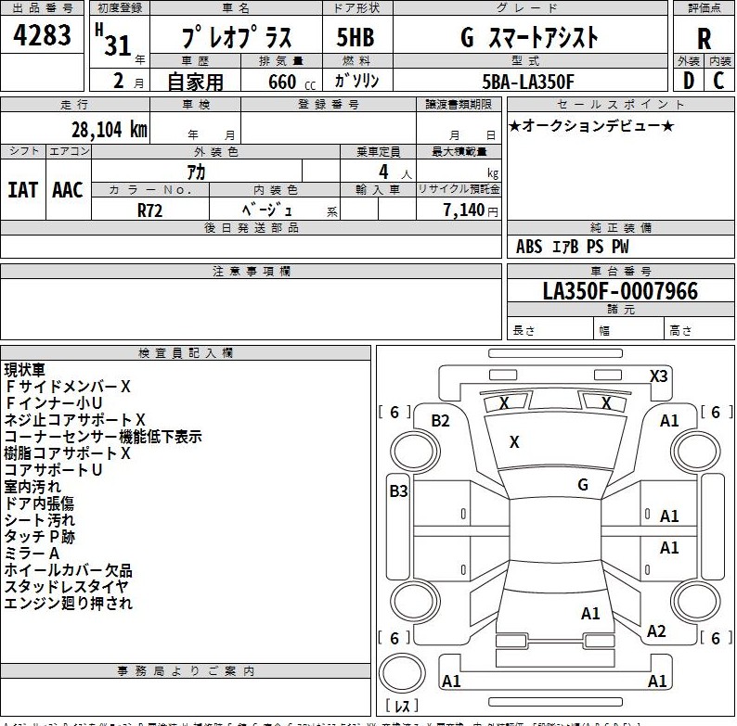The image size is (737, 726).
Task: Select the note ドア内張傷
Action: 39,503
